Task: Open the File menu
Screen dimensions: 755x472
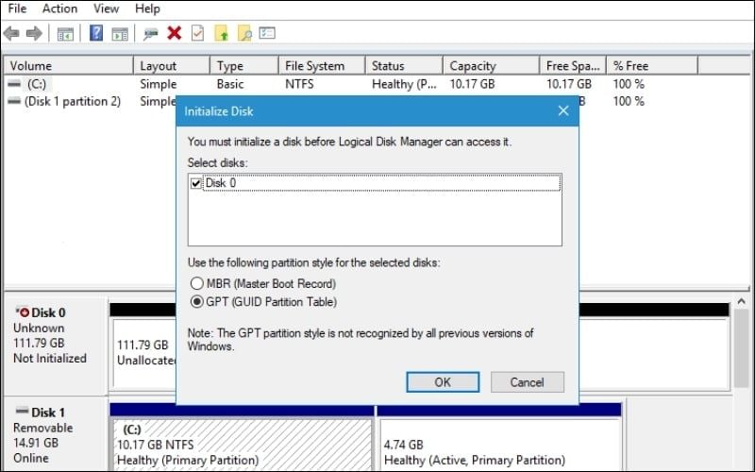Action: 17,8
